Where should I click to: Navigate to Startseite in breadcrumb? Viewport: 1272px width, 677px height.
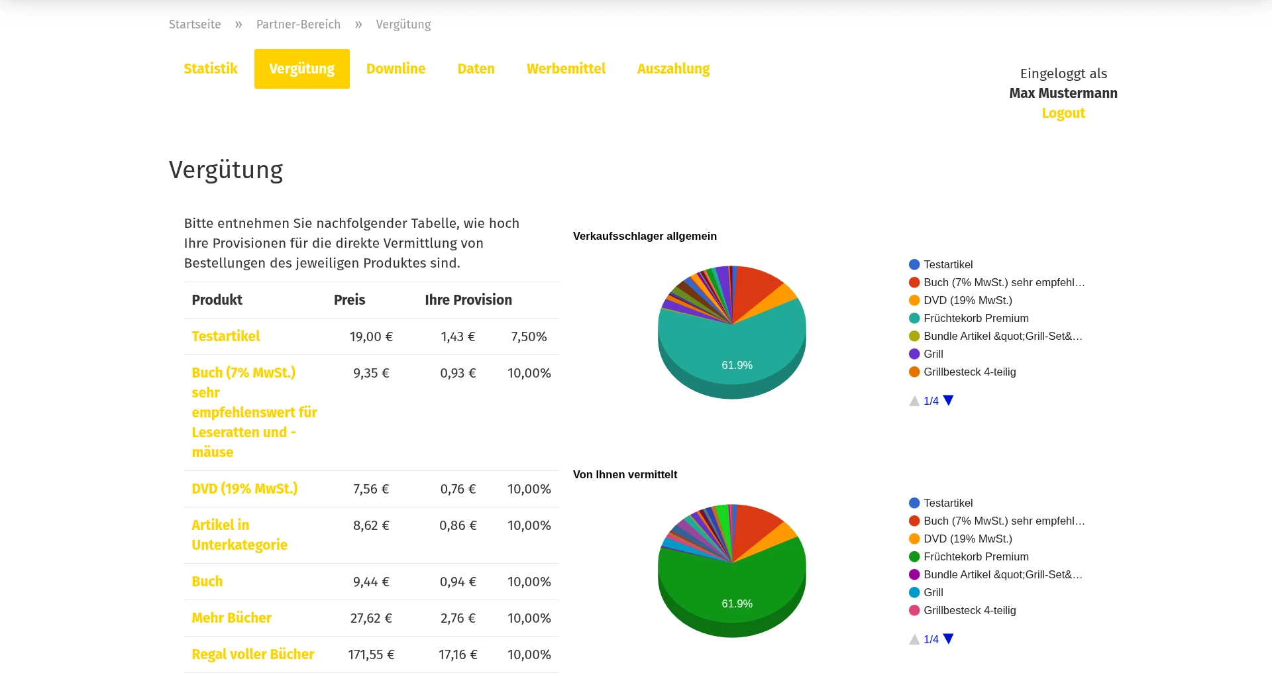tap(195, 25)
